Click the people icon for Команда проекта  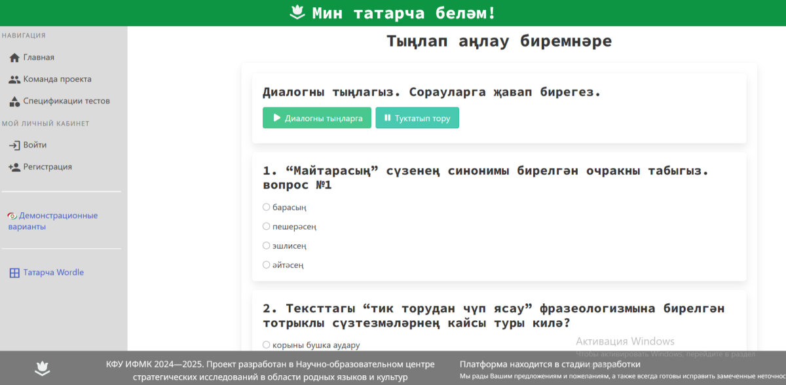tap(14, 79)
